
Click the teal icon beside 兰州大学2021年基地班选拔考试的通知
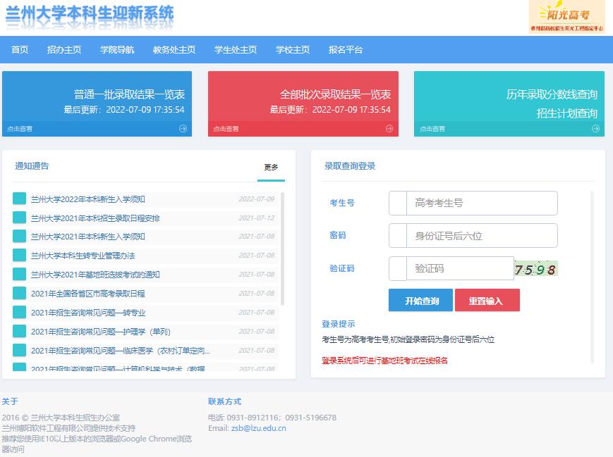click(x=19, y=274)
